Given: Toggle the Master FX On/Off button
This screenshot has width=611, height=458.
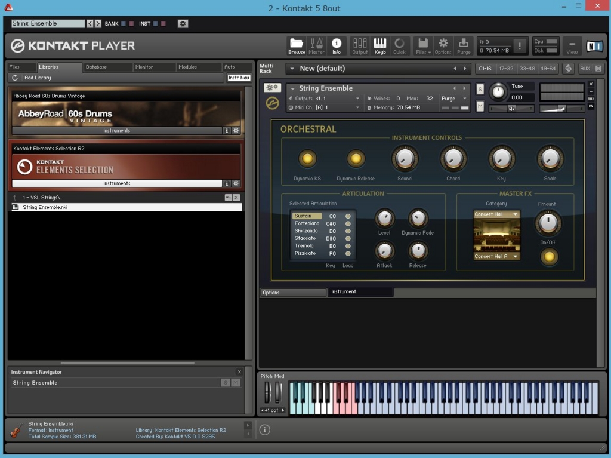Looking at the screenshot, I should coord(549,257).
